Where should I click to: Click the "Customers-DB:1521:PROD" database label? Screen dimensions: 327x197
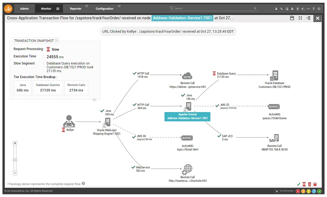[274, 87]
